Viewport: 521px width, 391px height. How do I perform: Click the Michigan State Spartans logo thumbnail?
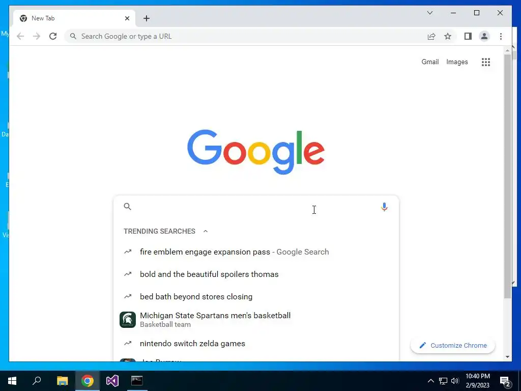click(x=128, y=320)
